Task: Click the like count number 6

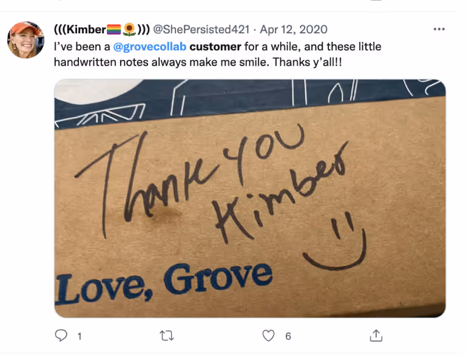Action: [x=288, y=337]
